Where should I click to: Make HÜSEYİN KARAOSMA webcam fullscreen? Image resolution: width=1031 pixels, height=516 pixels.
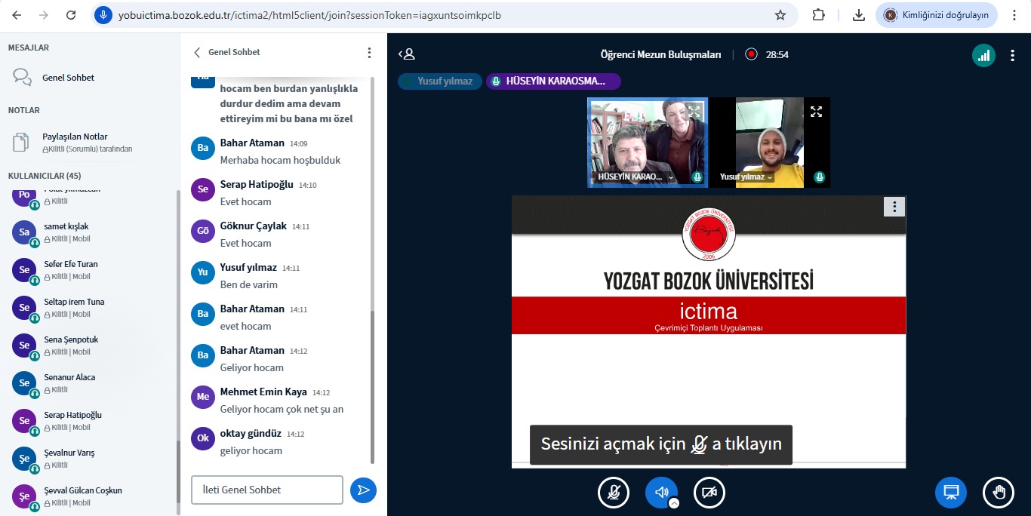click(x=694, y=112)
